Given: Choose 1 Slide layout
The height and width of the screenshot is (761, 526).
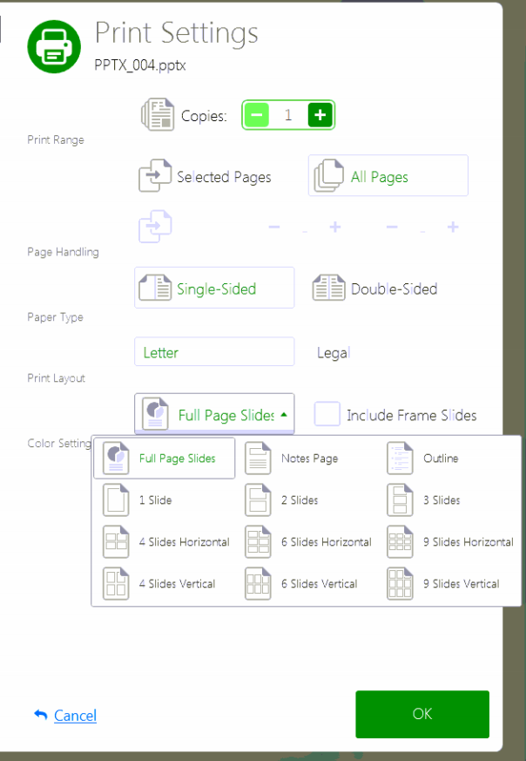Looking at the screenshot, I should [165, 499].
